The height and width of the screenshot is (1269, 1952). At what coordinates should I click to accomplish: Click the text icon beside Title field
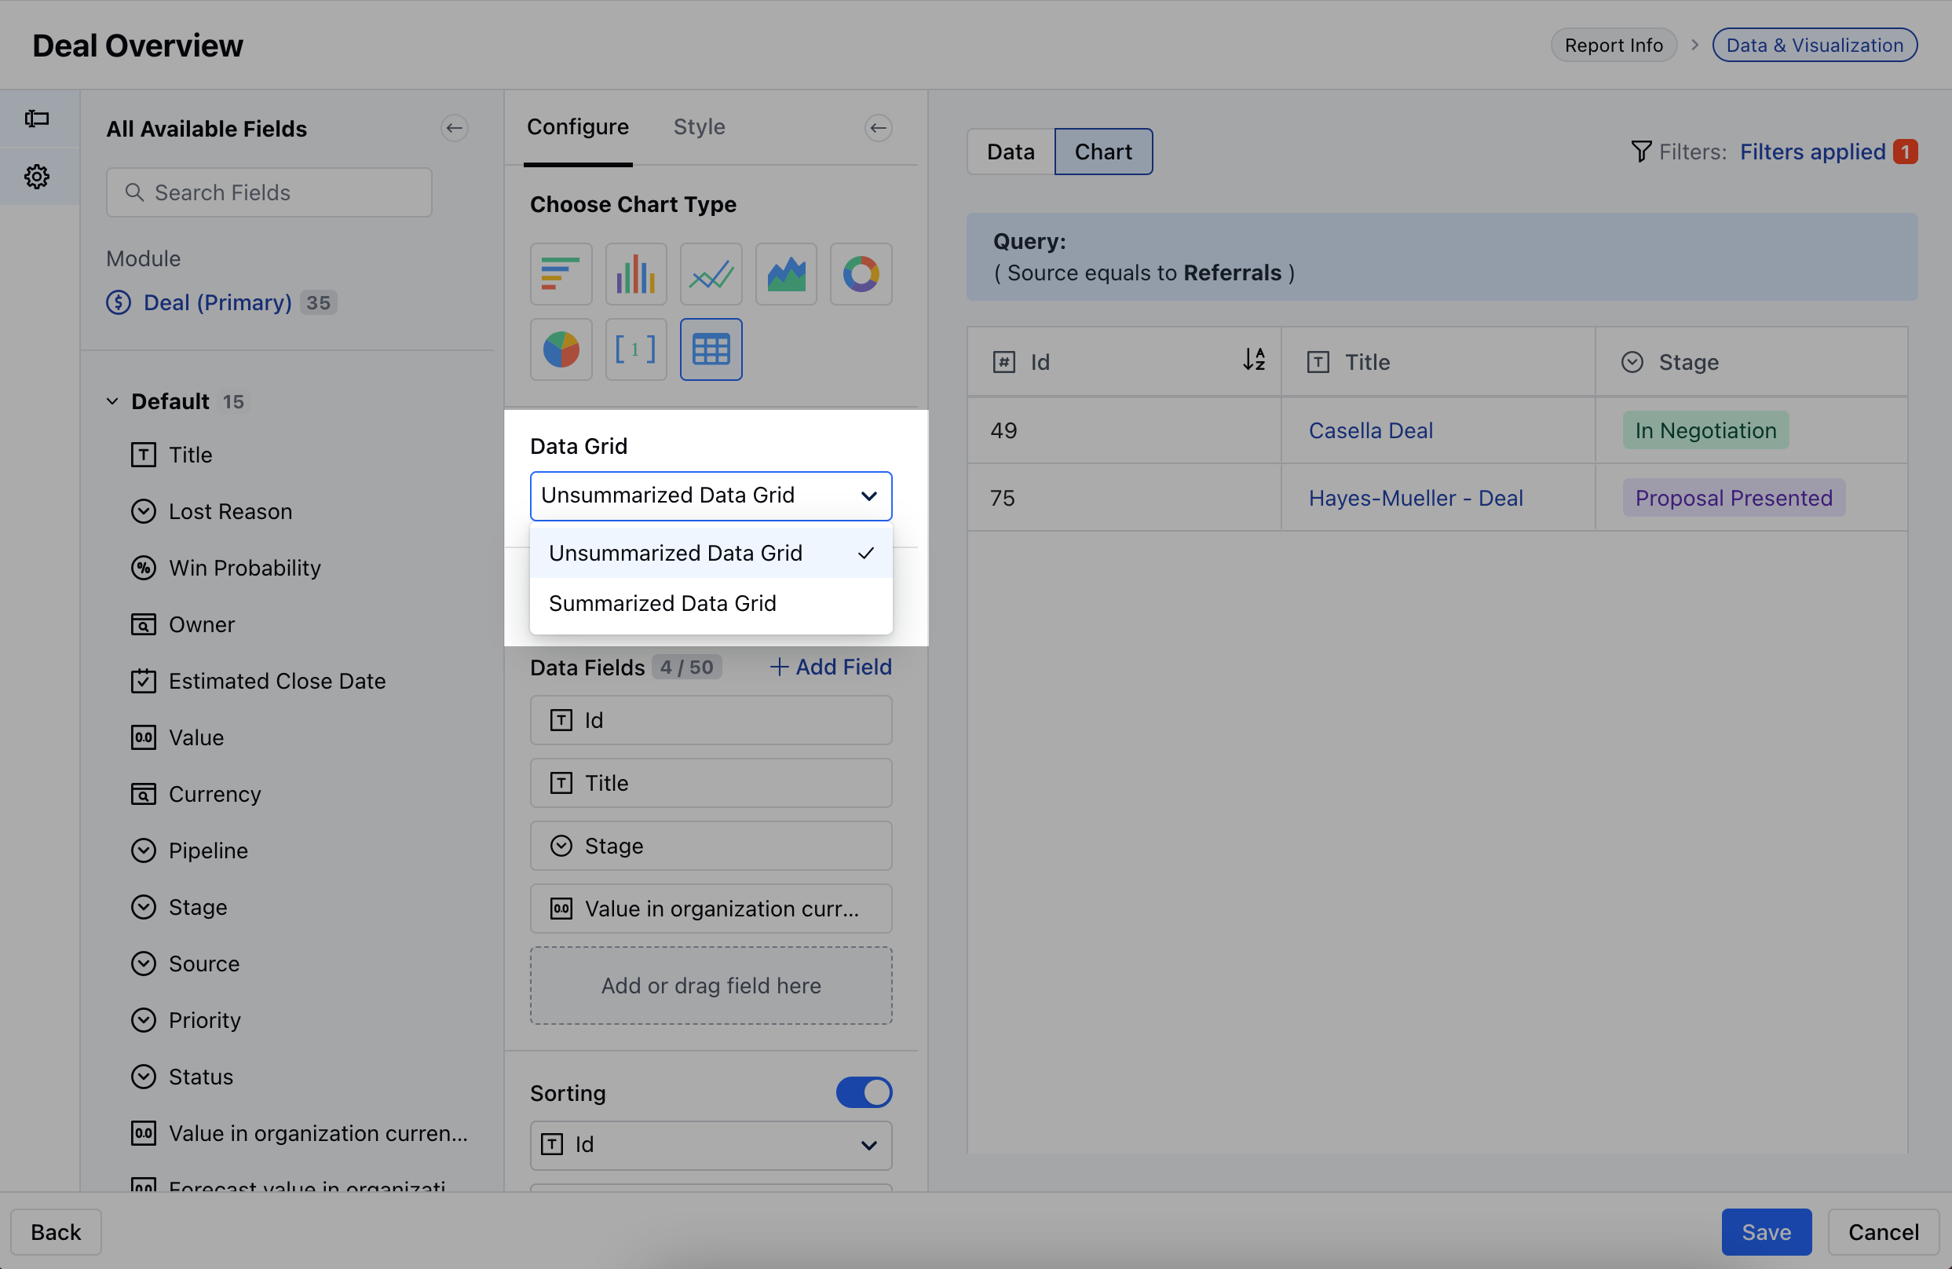[x=144, y=455]
